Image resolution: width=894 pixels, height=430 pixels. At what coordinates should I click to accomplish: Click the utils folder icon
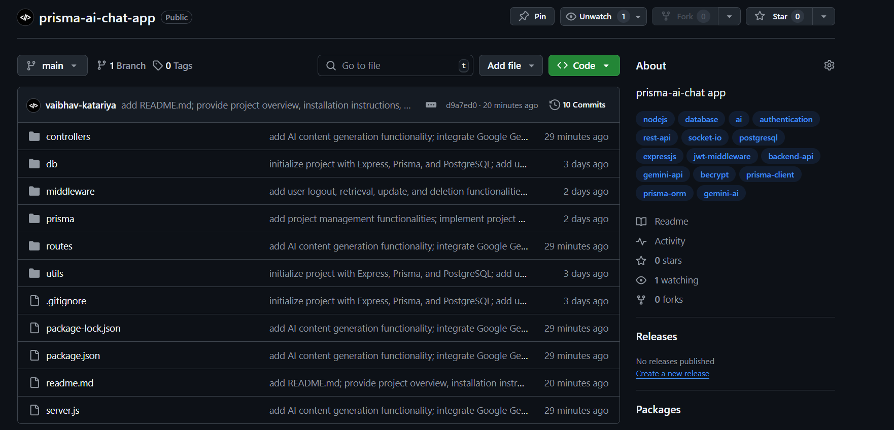pos(34,273)
